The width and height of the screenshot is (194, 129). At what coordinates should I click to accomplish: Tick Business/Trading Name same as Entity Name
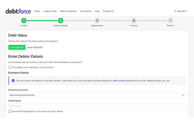(10, 111)
